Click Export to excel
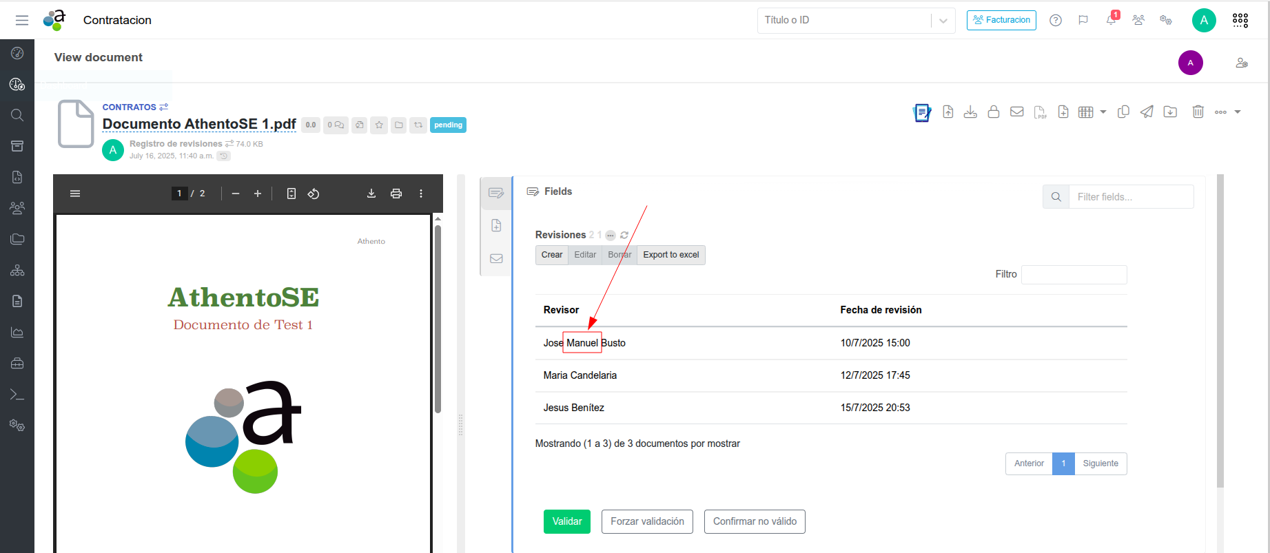This screenshot has width=1270, height=553. 670,255
